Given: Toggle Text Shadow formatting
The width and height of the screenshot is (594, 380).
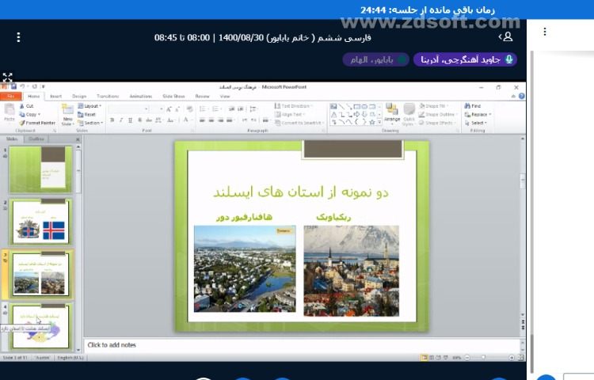Looking at the screenshot, I should point(139,120).
